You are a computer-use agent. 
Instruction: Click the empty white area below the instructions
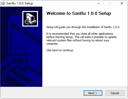[x=85, y=69]
